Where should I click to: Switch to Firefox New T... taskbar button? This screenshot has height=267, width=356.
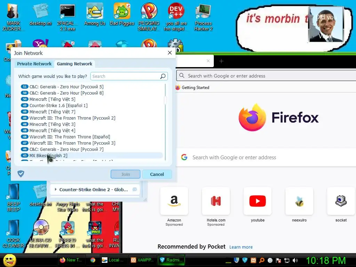click(x=72, y=260)
